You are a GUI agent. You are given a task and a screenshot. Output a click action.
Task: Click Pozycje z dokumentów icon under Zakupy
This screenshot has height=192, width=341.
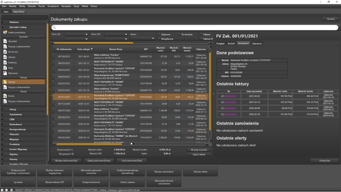point(5,87)
